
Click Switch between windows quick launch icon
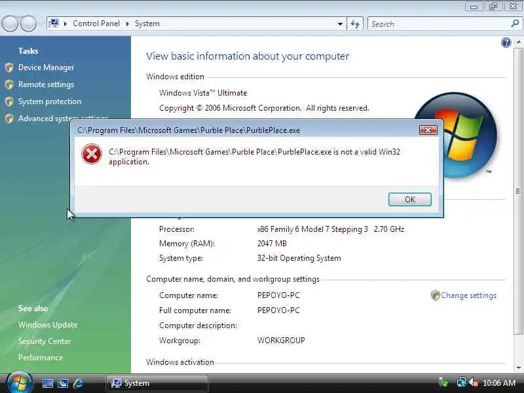[x=63, y=383]
